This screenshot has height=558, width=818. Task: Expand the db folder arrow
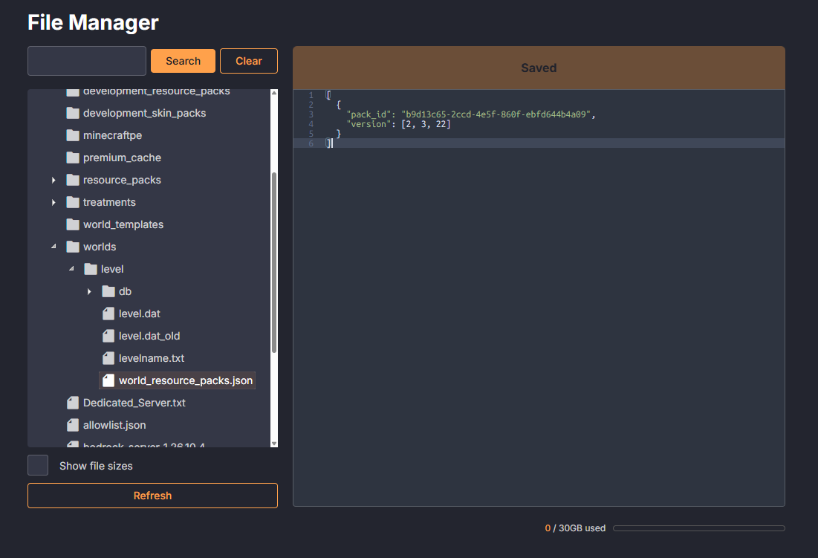coord(89,291)
